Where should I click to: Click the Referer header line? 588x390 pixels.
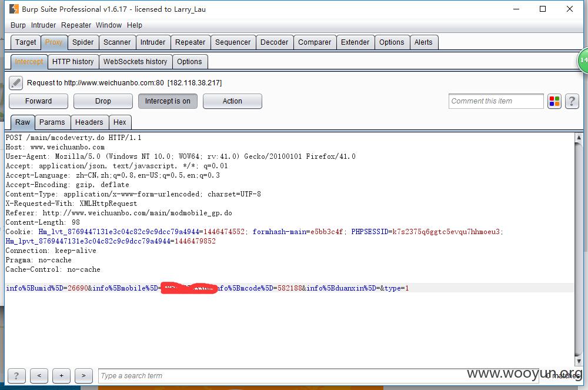click(x=119, y=213)
